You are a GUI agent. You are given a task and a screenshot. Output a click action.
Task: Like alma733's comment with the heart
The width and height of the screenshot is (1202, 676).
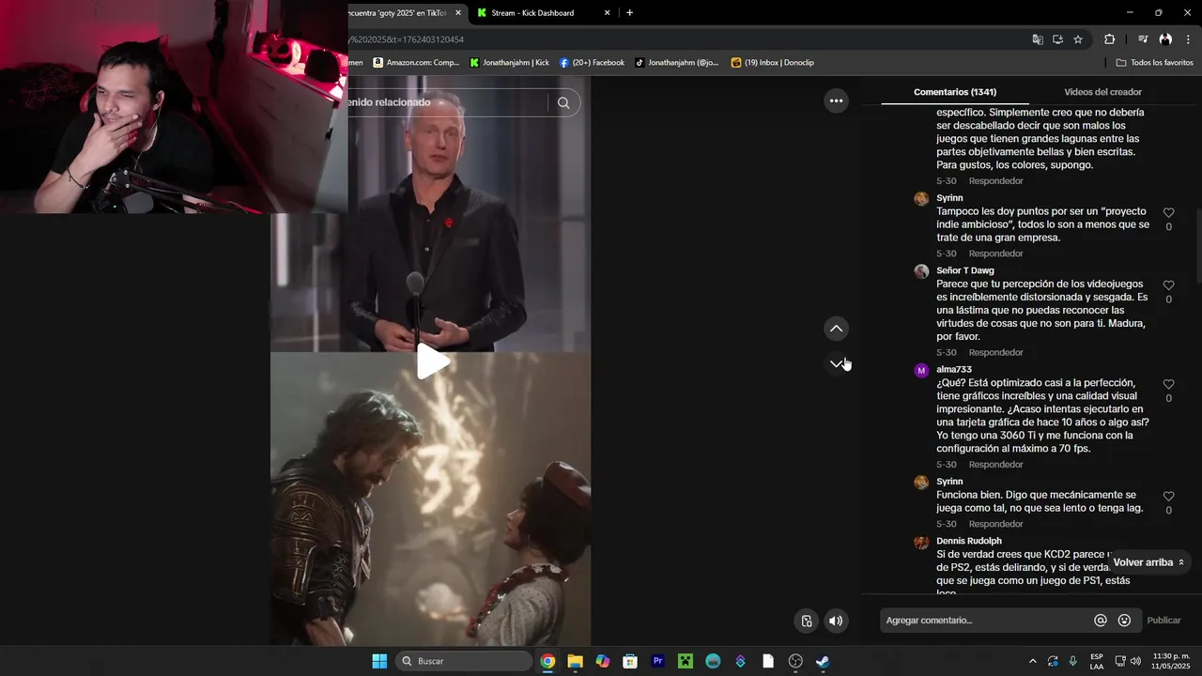(1168, 384)
